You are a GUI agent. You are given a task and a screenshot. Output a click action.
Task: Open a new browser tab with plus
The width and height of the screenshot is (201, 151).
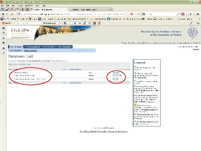(x=111, y=10)
